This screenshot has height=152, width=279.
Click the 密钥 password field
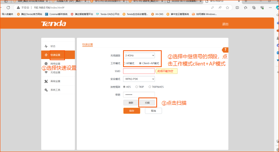[x=139, y=95]
